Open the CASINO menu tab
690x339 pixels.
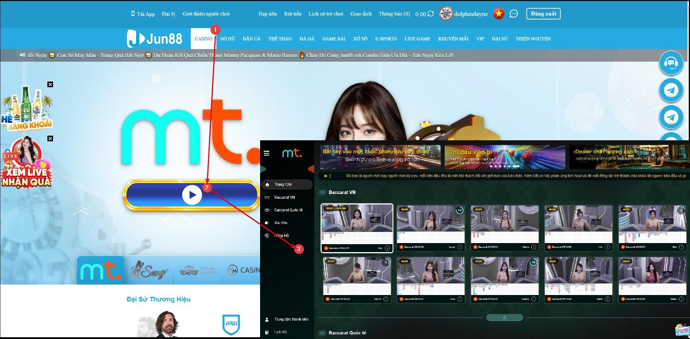[x=203, y=39]
